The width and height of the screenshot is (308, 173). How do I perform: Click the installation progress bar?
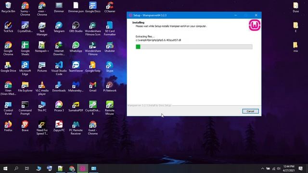[194, 47]
